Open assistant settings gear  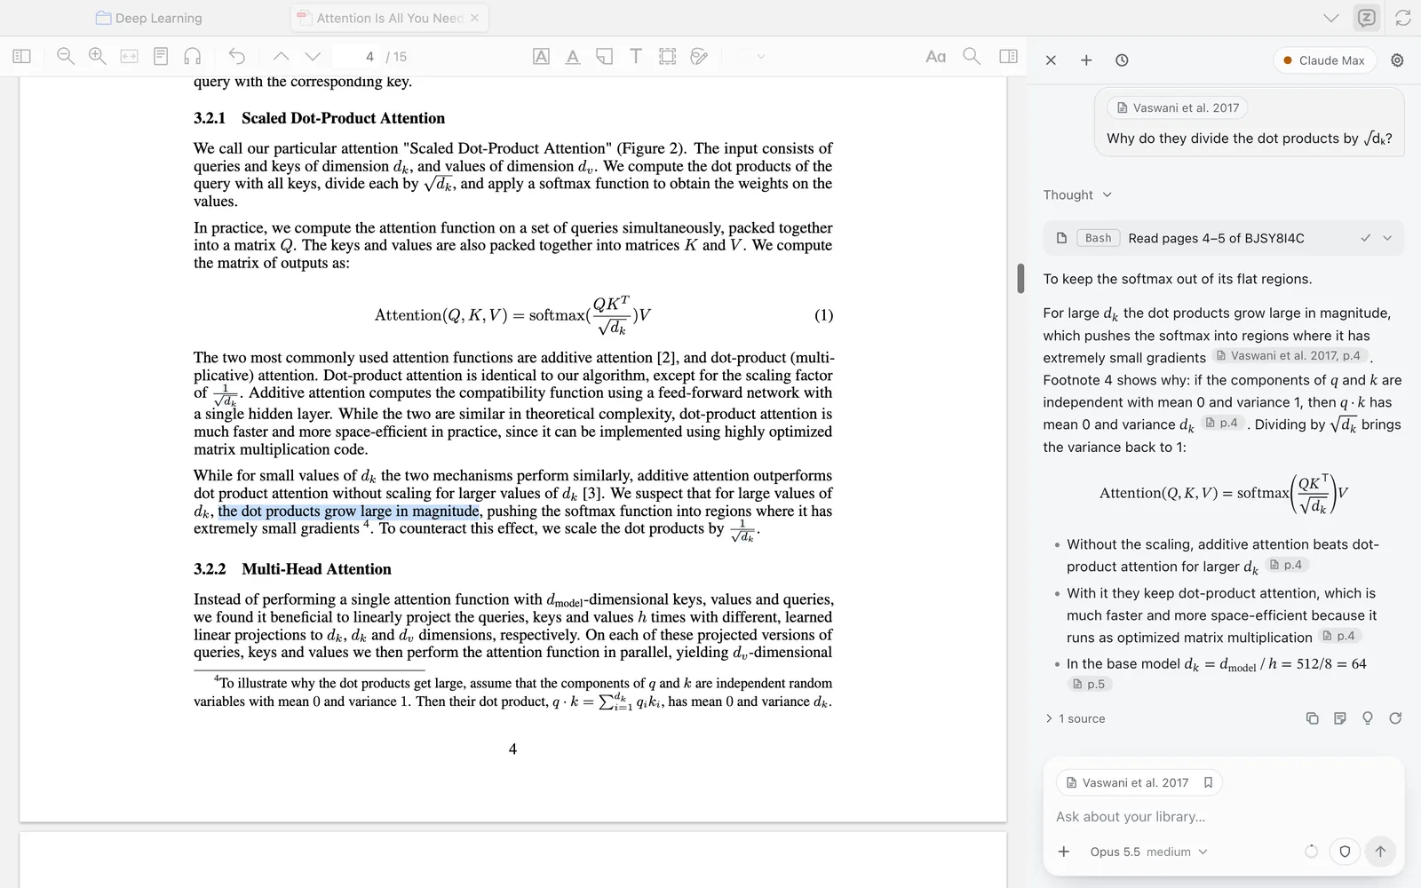(1397, 60)
